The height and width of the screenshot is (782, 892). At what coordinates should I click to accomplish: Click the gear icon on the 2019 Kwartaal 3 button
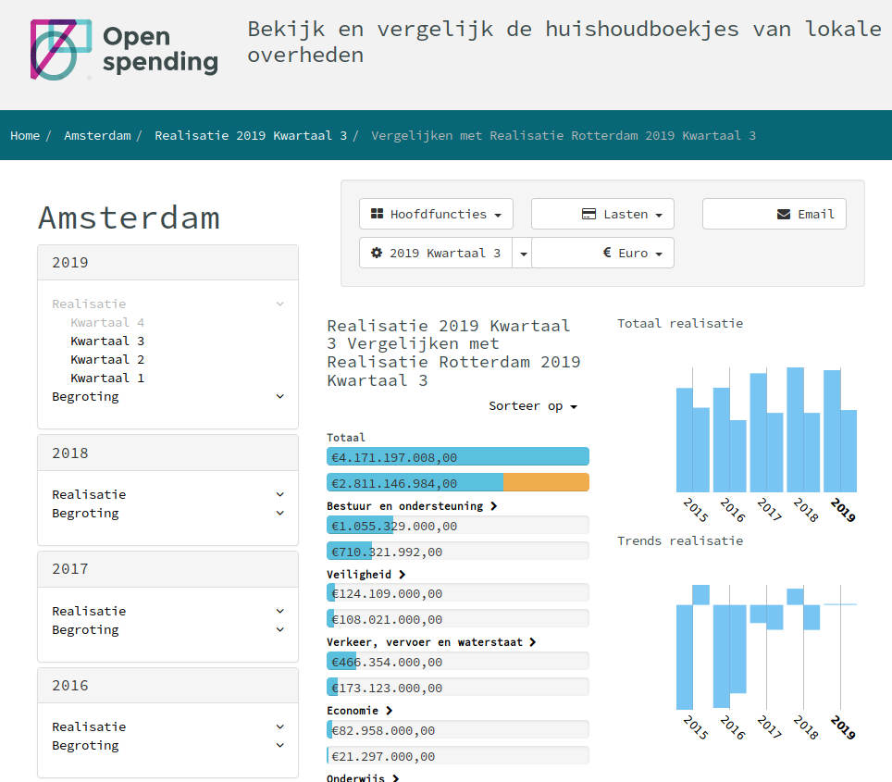pos(376,252)
